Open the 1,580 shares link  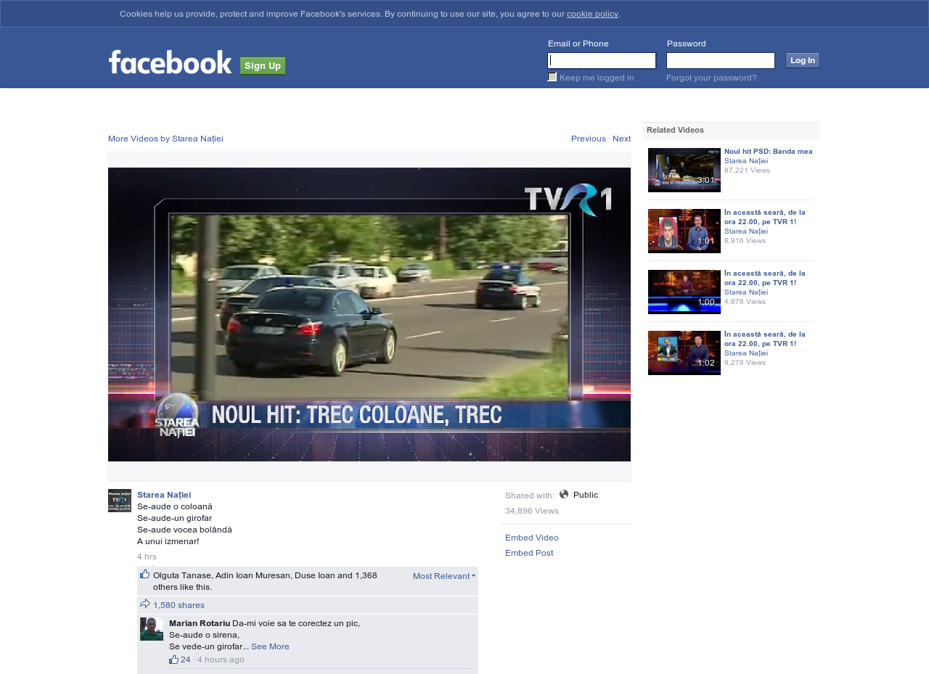pos(179,605)
